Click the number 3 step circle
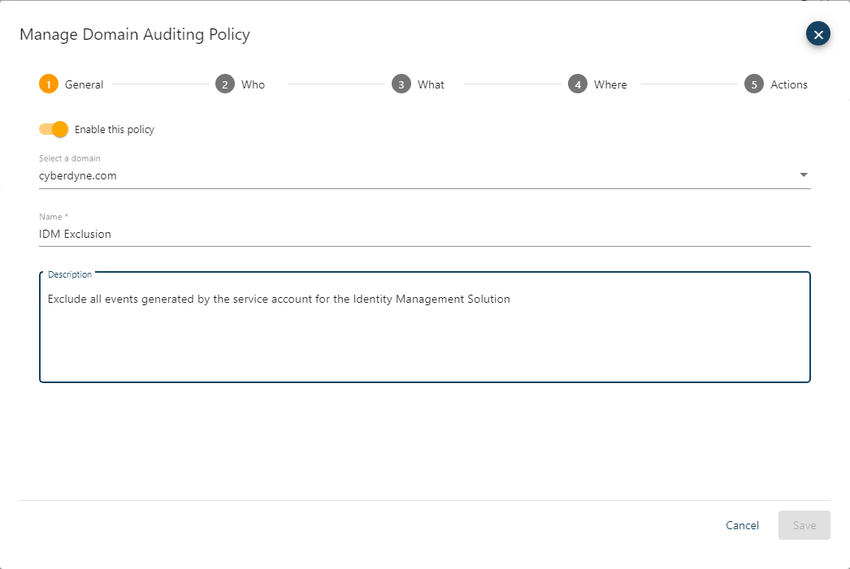850x569 pixels. [401, 84]
